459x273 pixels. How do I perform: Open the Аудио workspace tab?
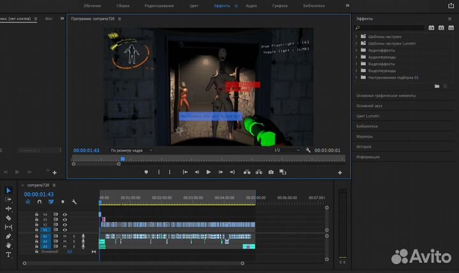coord(251,5)
